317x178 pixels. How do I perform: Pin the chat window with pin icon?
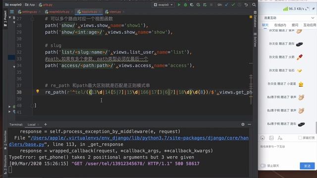pyautogui.click(x=314, y=9)
